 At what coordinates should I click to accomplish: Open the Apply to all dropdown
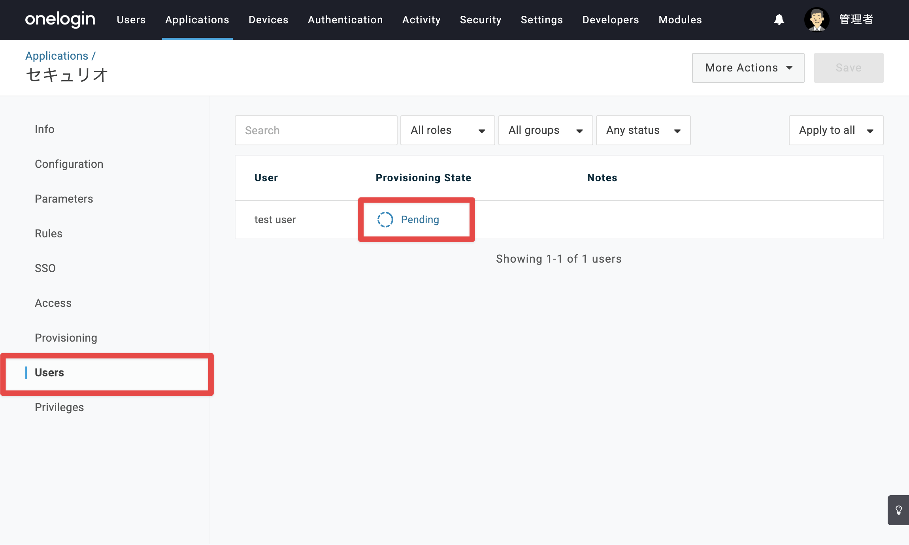(x=836, y=130)
